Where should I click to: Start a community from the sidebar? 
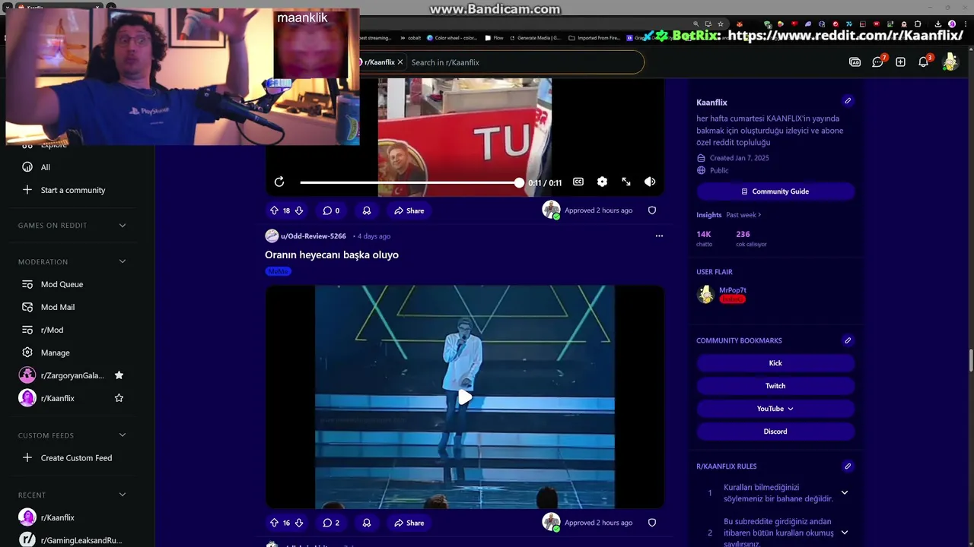(74, 190)
